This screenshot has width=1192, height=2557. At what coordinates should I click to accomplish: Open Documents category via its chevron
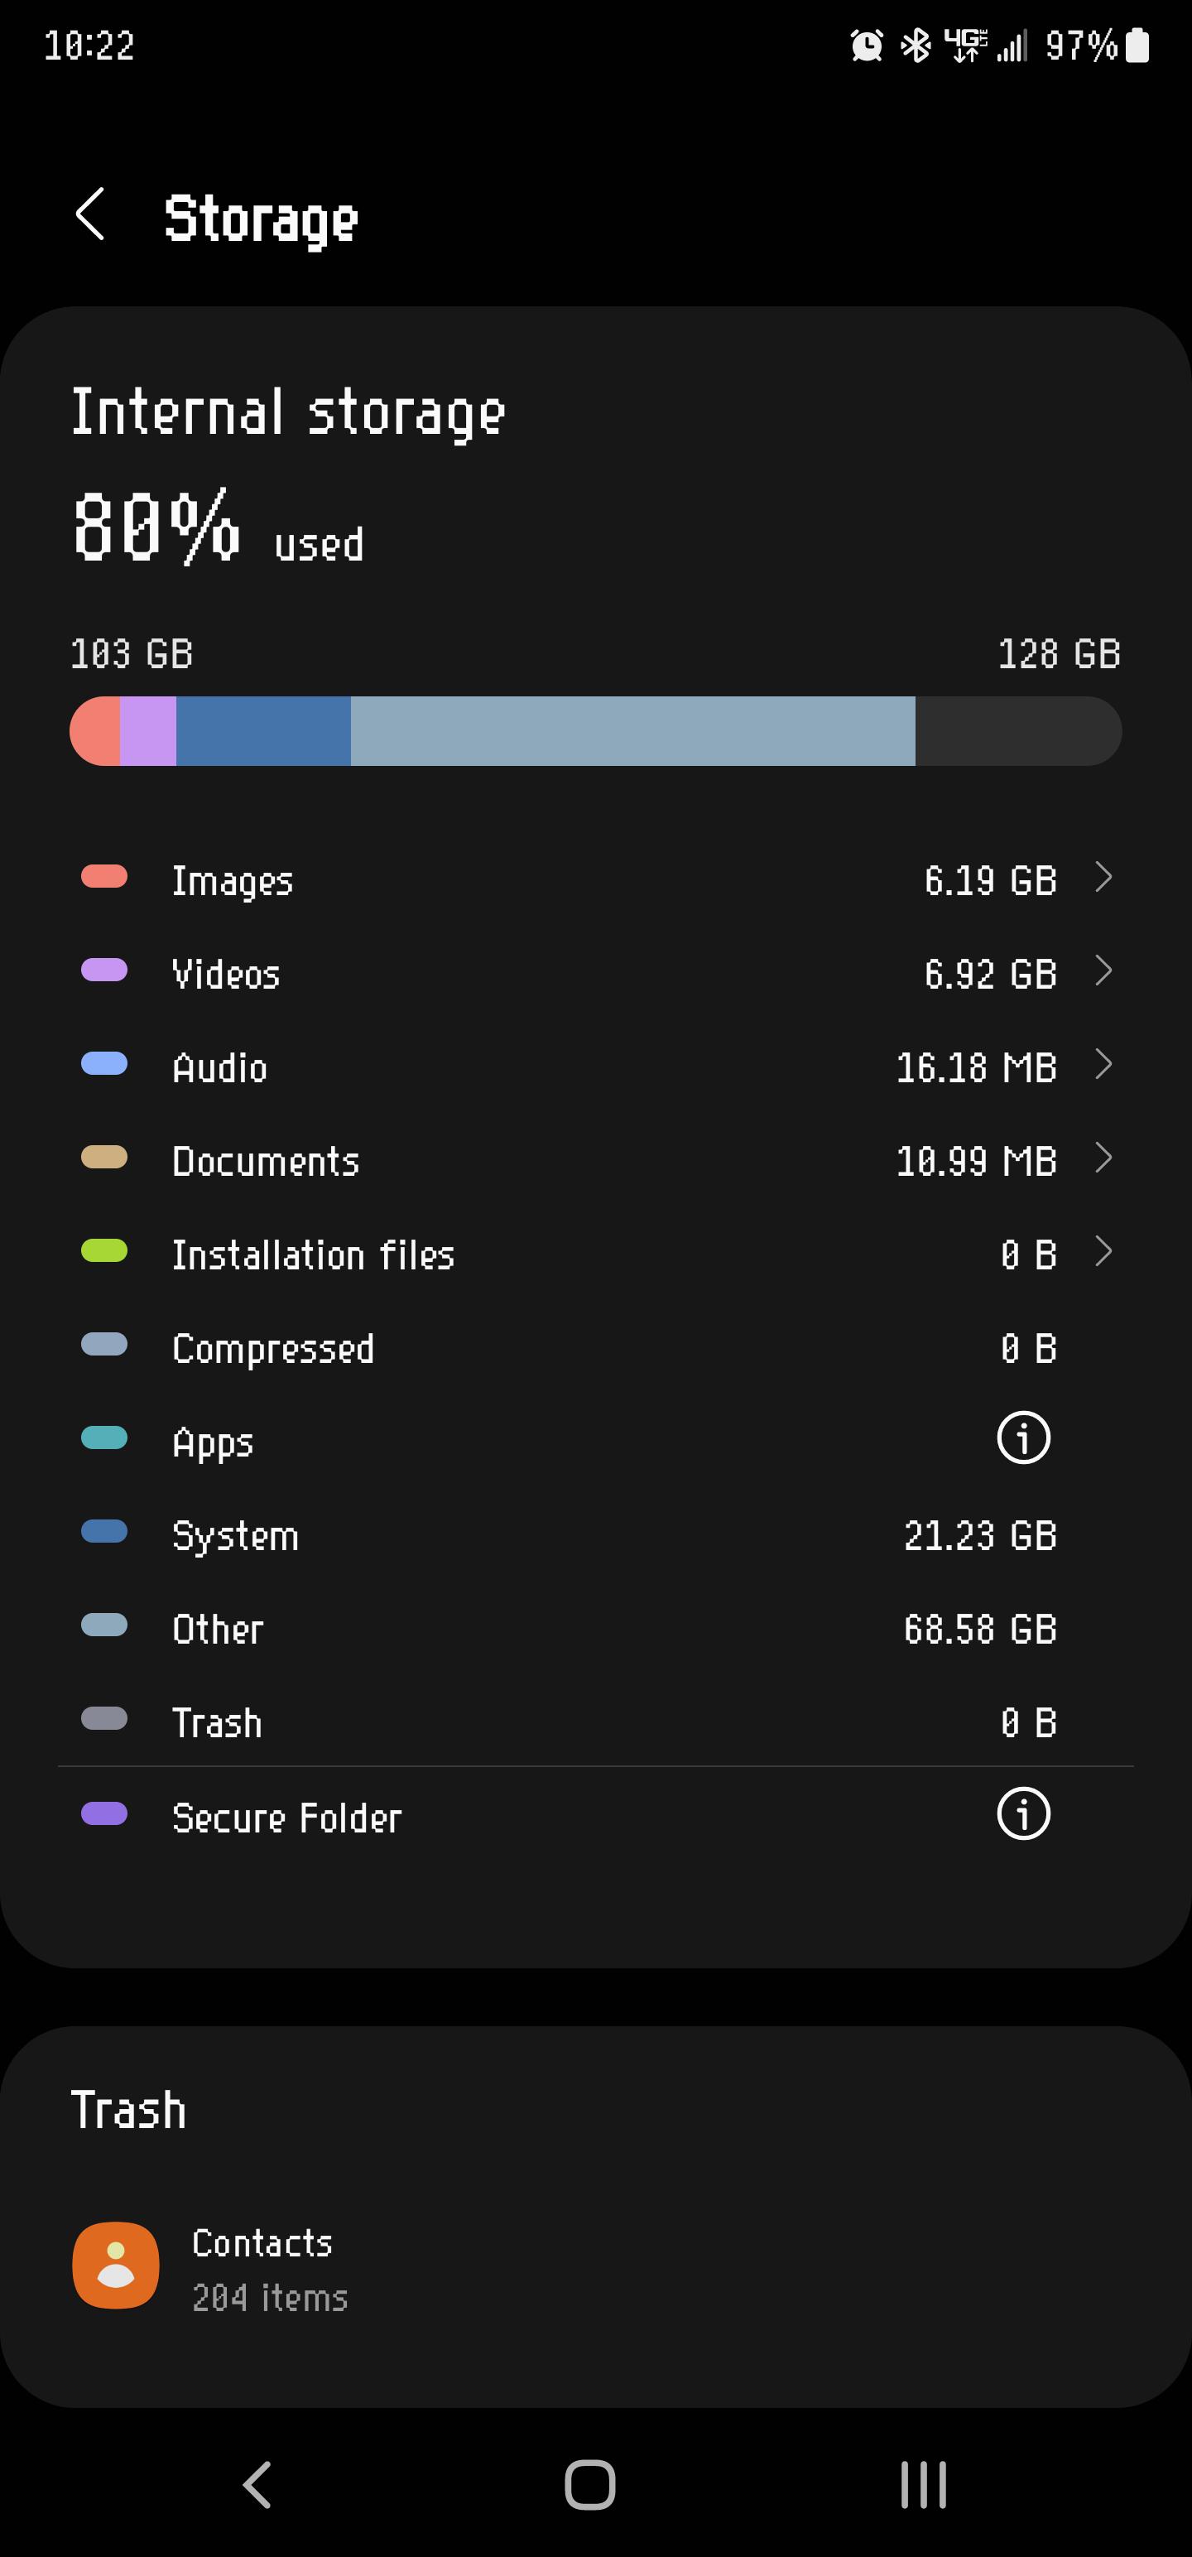pyautogui.click(x=1103, y=1158)
